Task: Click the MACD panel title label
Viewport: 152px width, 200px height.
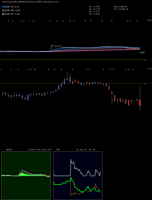Action: (x=9, y=149)
